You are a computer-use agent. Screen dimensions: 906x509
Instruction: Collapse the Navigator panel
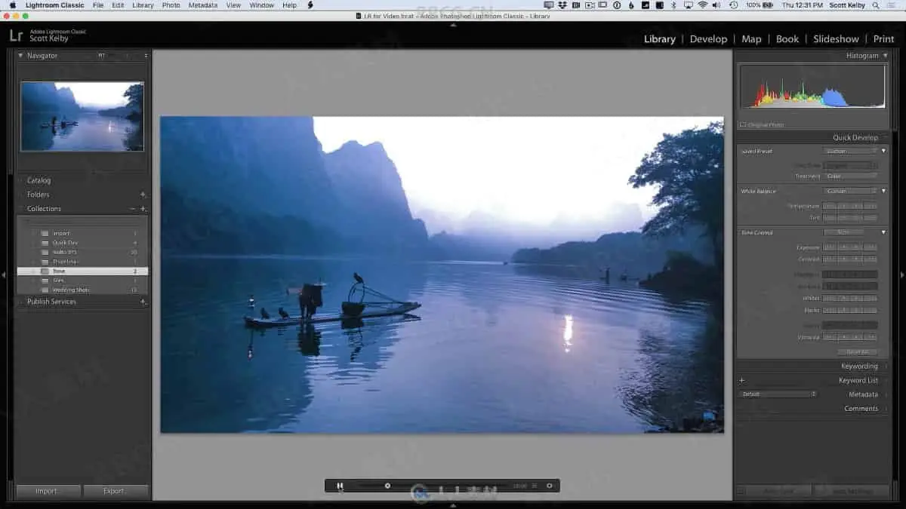(x=21, y=56)
